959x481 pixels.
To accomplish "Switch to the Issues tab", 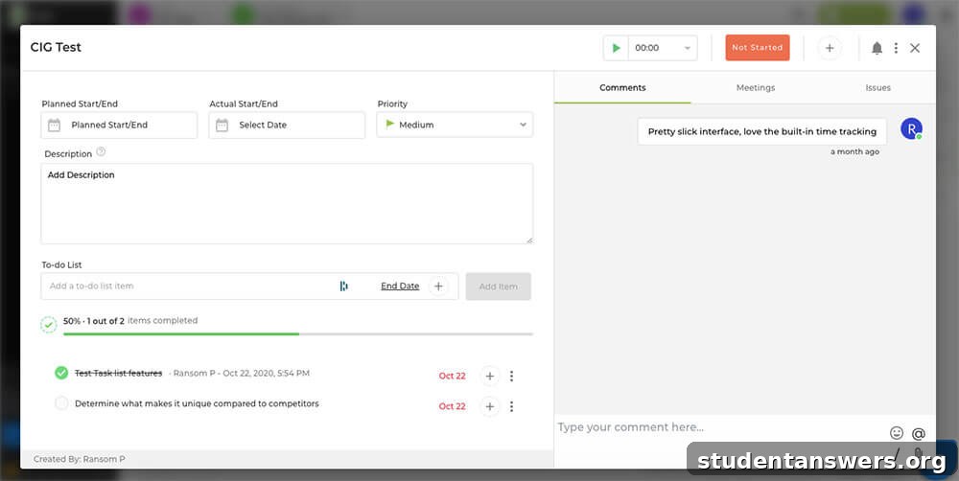I will 877,88.
